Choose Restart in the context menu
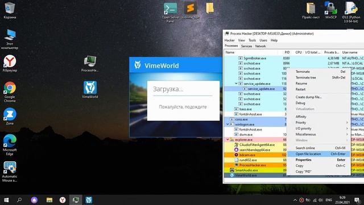364x205 pixels. pyautogui.click(x=318, y=89)
